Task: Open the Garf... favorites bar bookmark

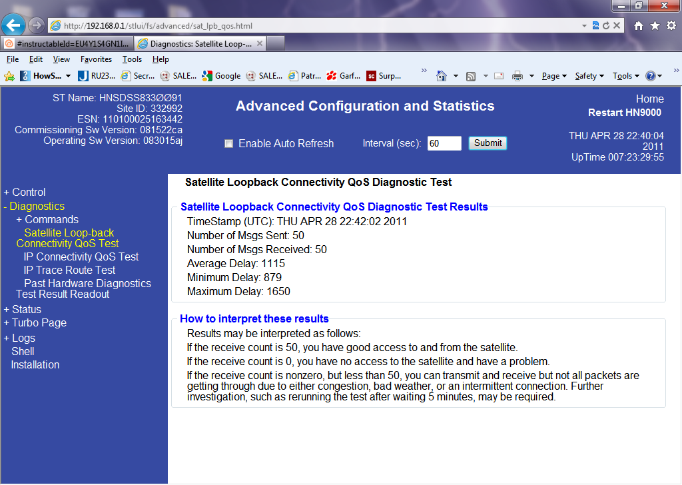Action: tap(343, 76)
